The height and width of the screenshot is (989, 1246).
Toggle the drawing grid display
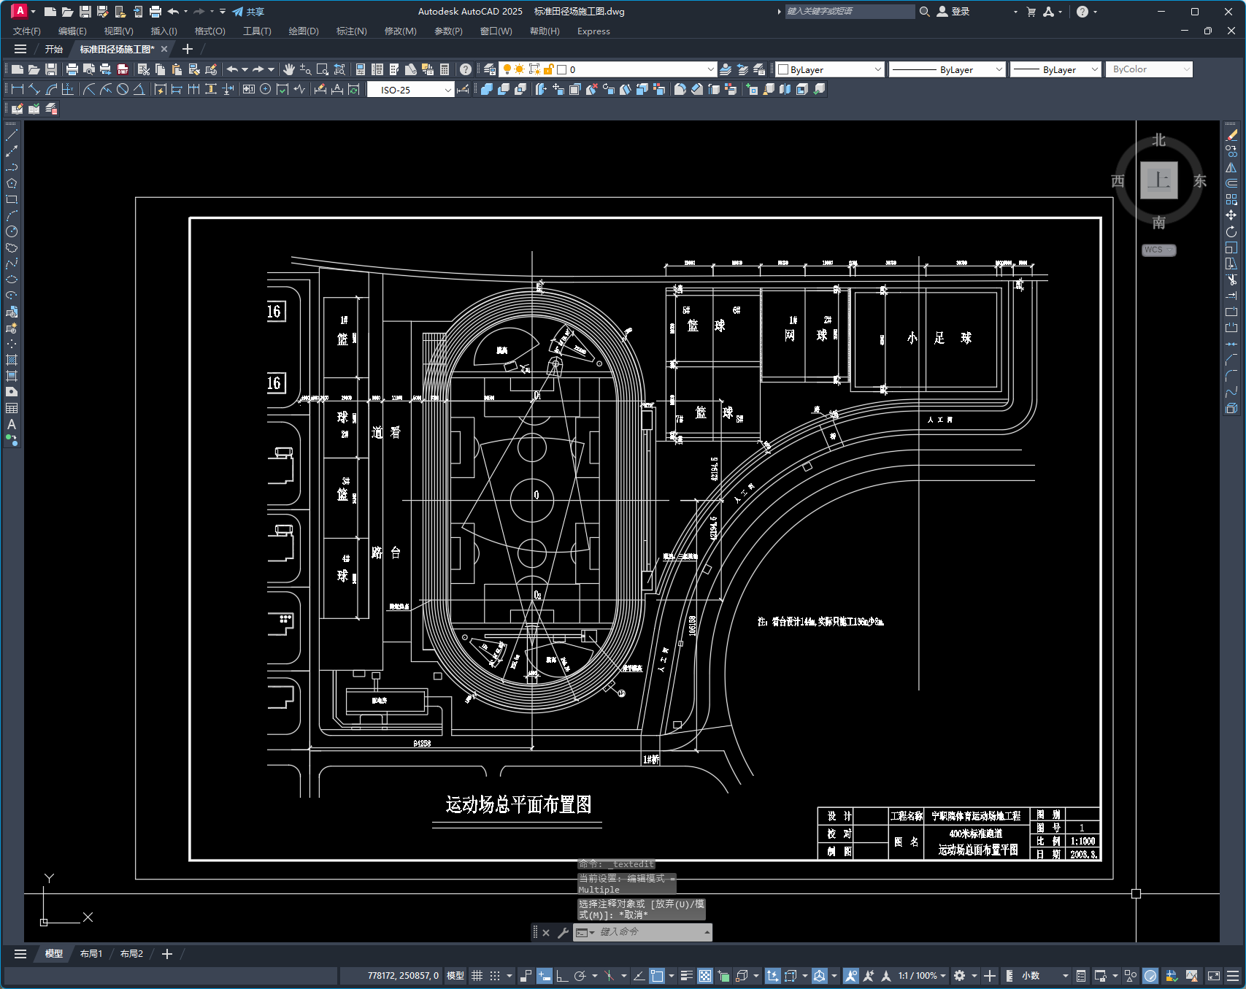pyautogui.click(x=477, y=976)
